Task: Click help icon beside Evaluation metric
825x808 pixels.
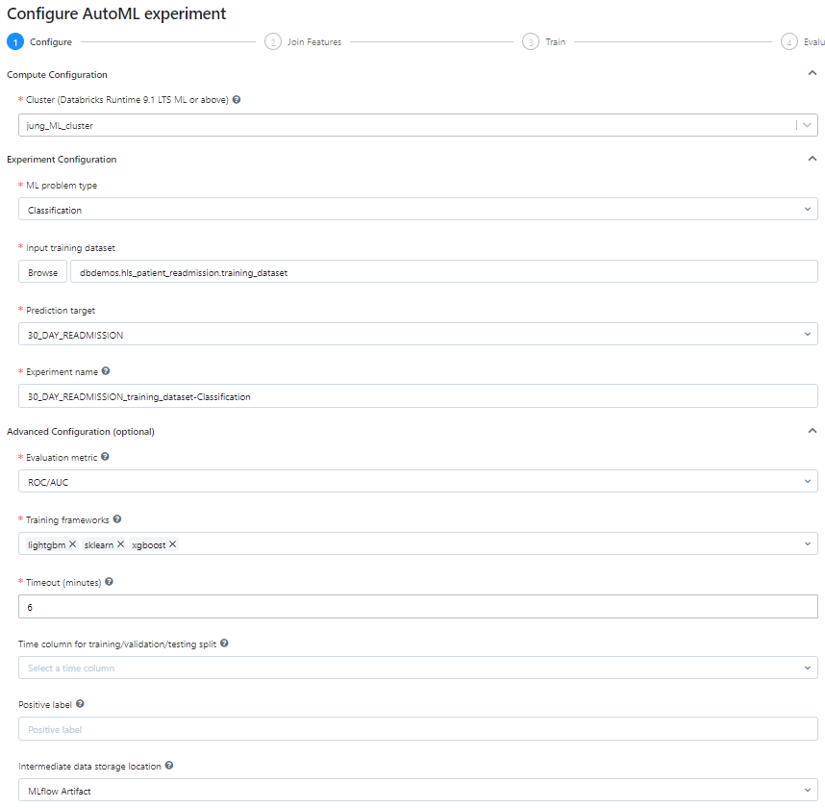Action: click(x=105, y=457)
